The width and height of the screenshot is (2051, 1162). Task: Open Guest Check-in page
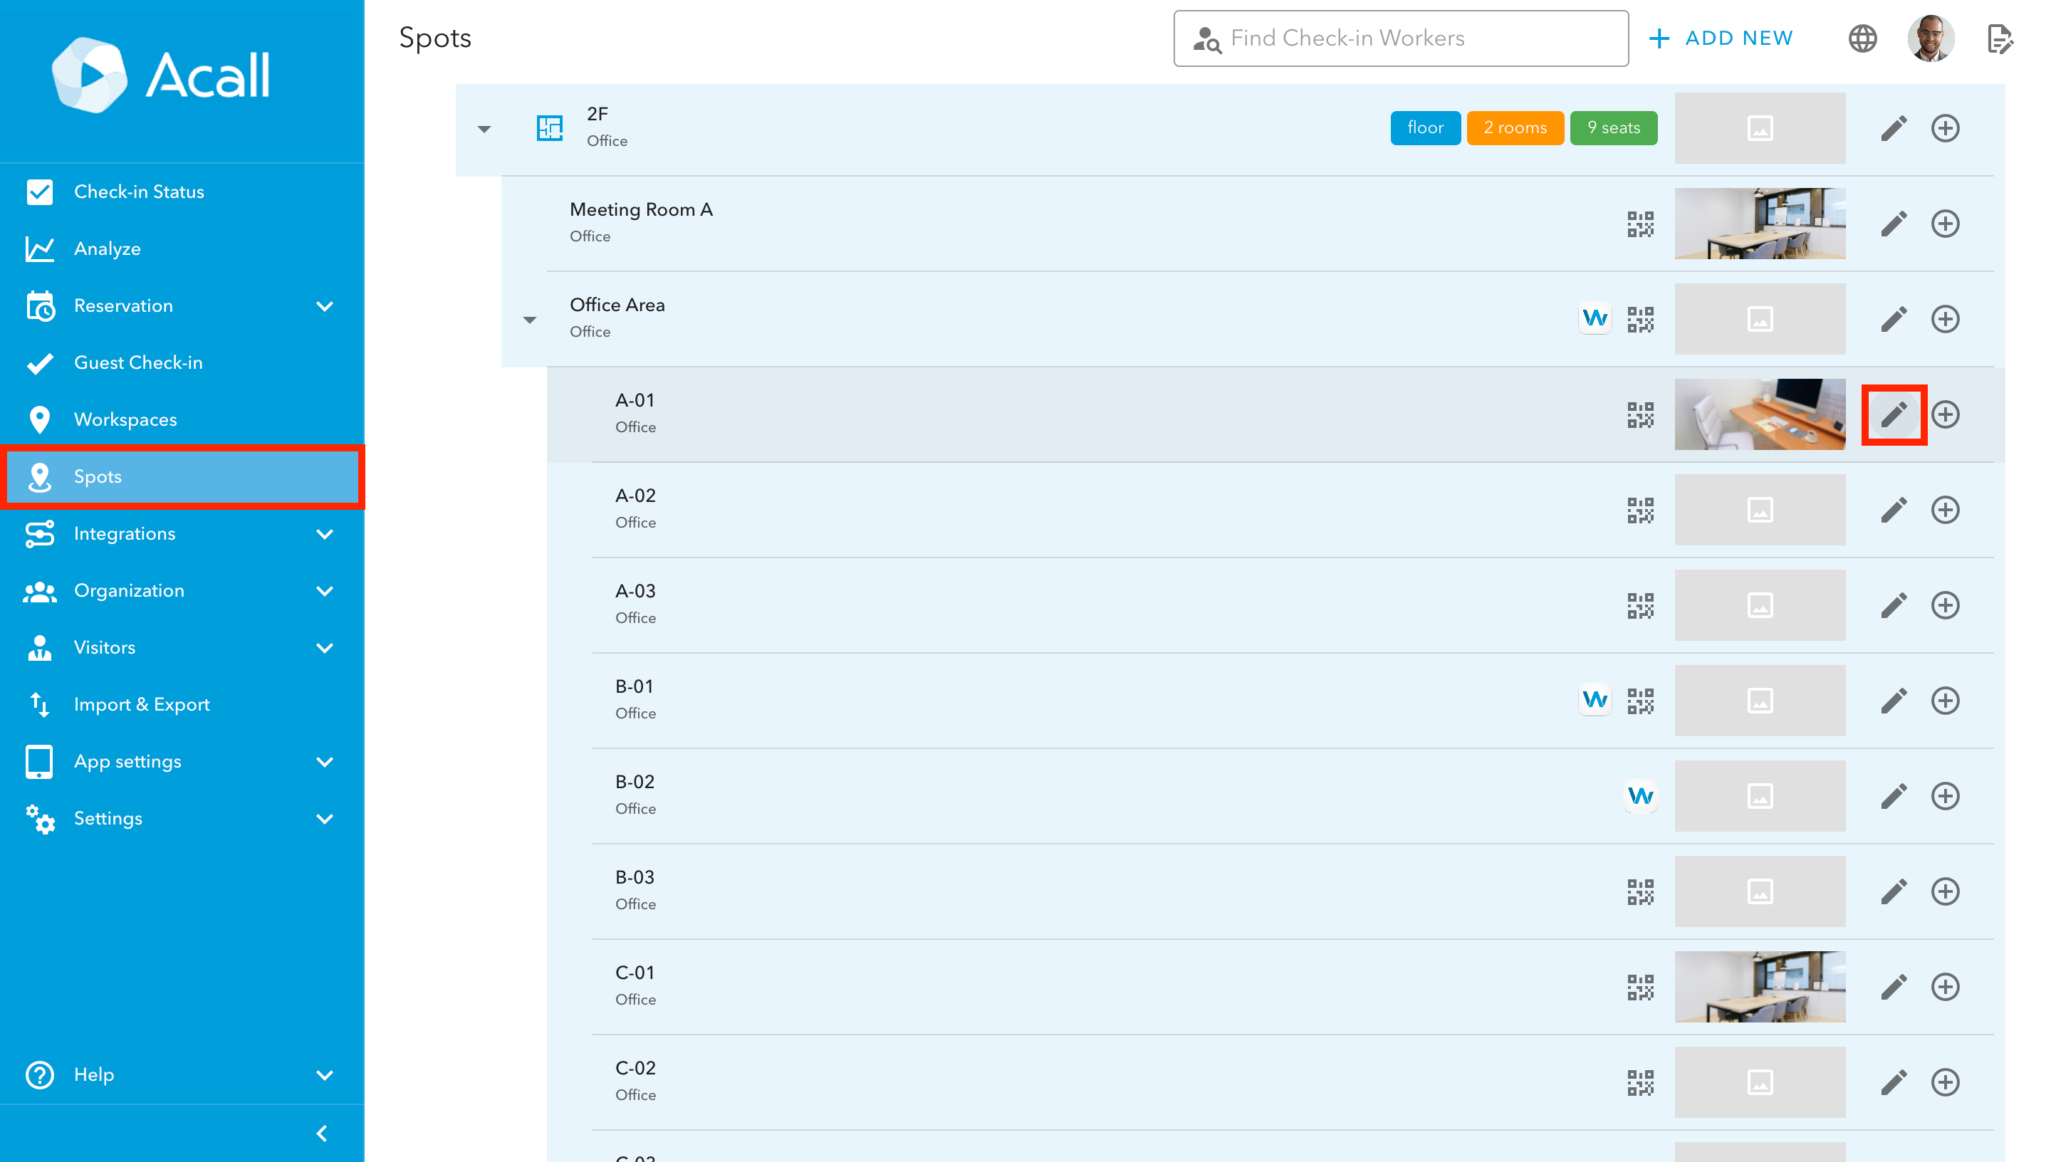tap(182, 362)
